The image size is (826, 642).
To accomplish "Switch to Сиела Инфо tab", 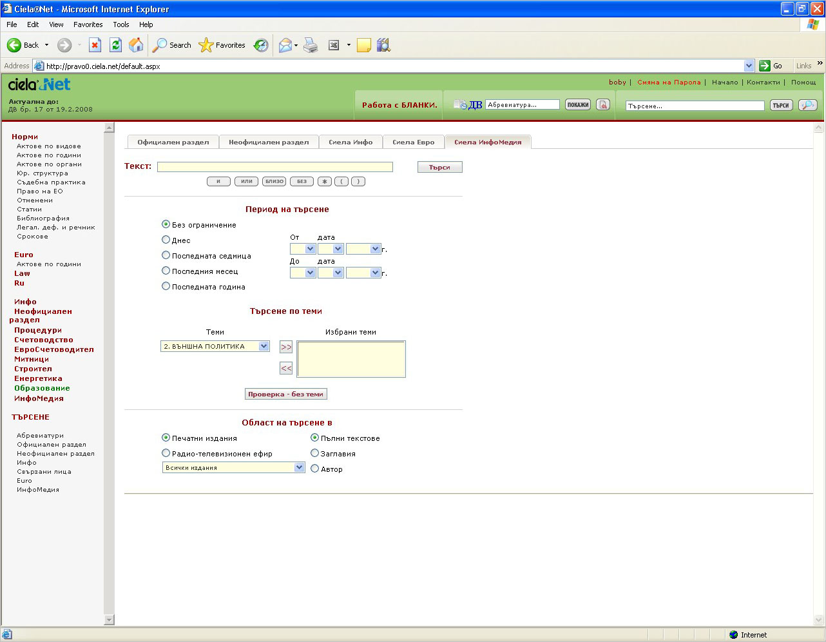I will click(x=351, y=142).
